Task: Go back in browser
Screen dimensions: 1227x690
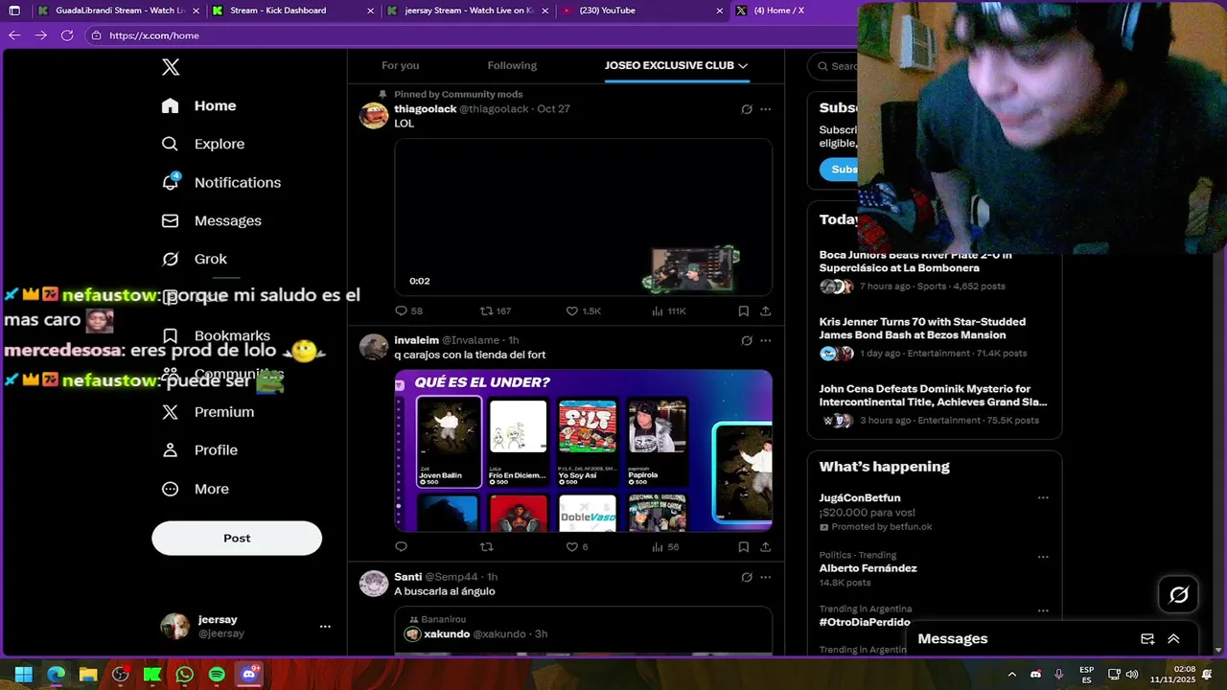Action: 14,35
